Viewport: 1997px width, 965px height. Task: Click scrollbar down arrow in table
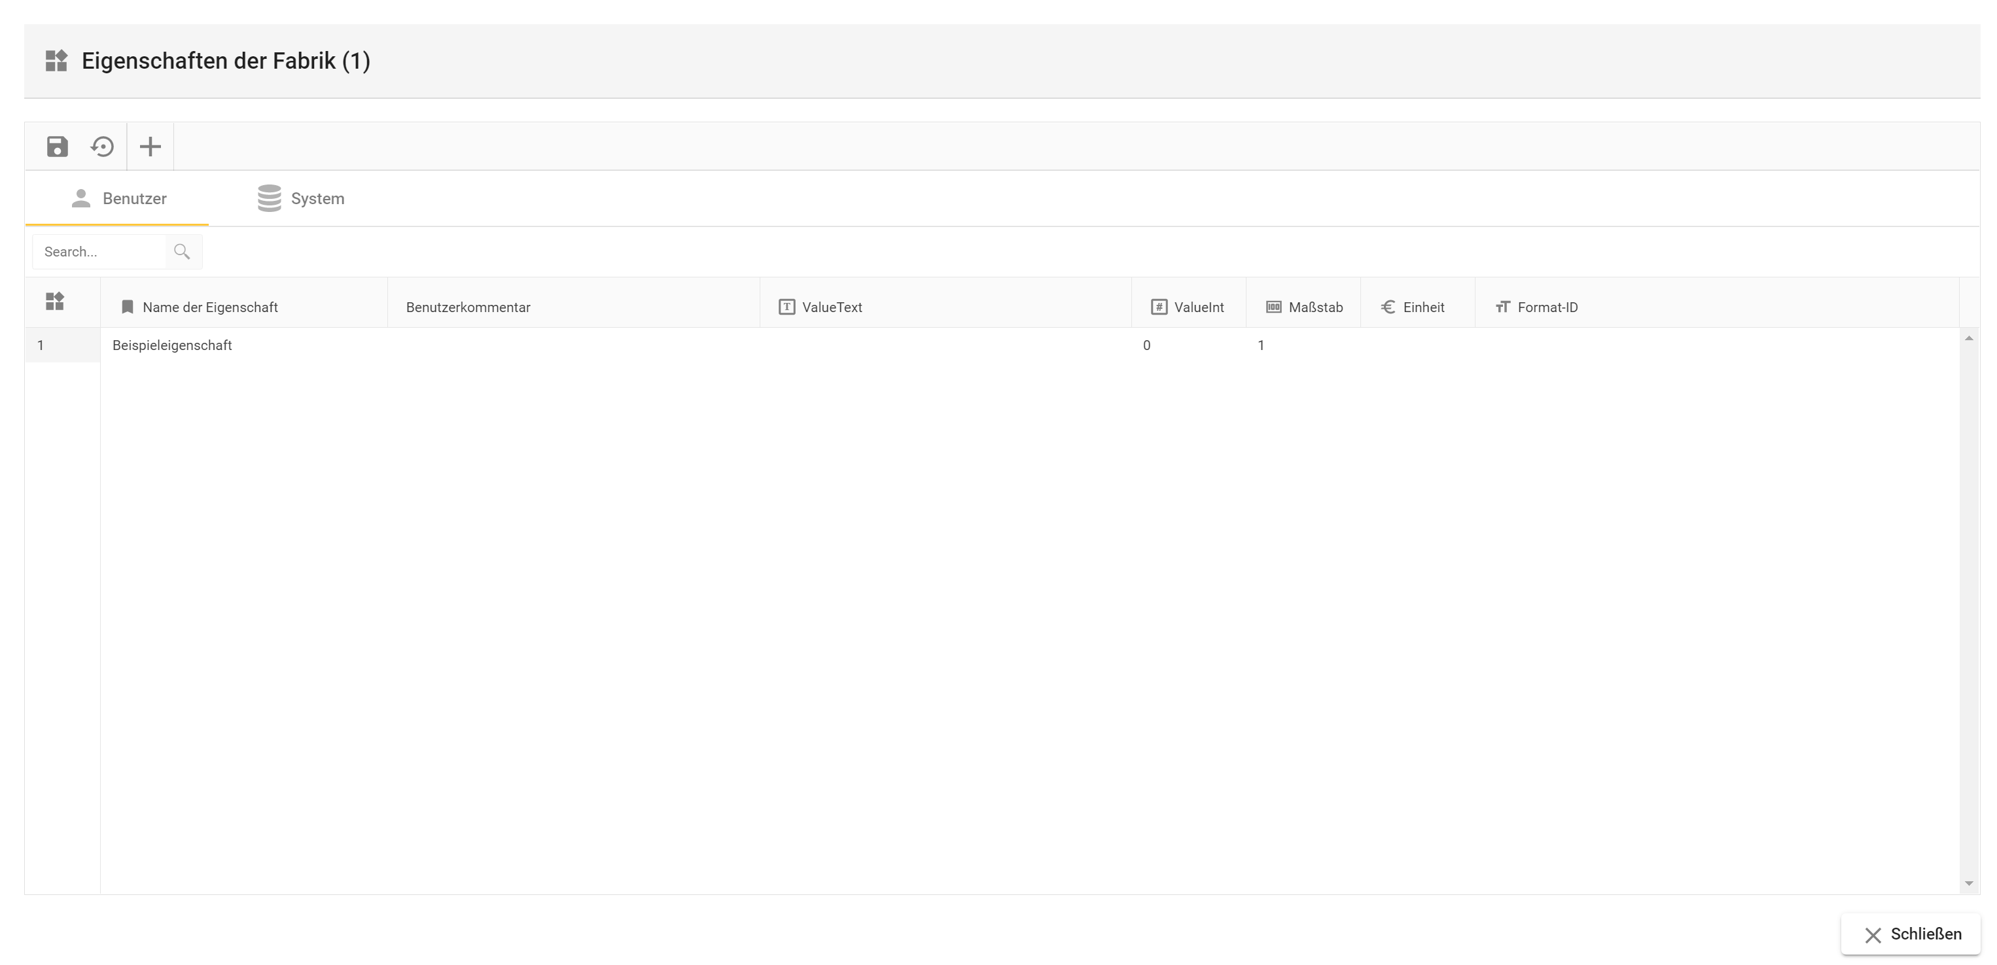pyautogui.click(x=1968, y=884)
